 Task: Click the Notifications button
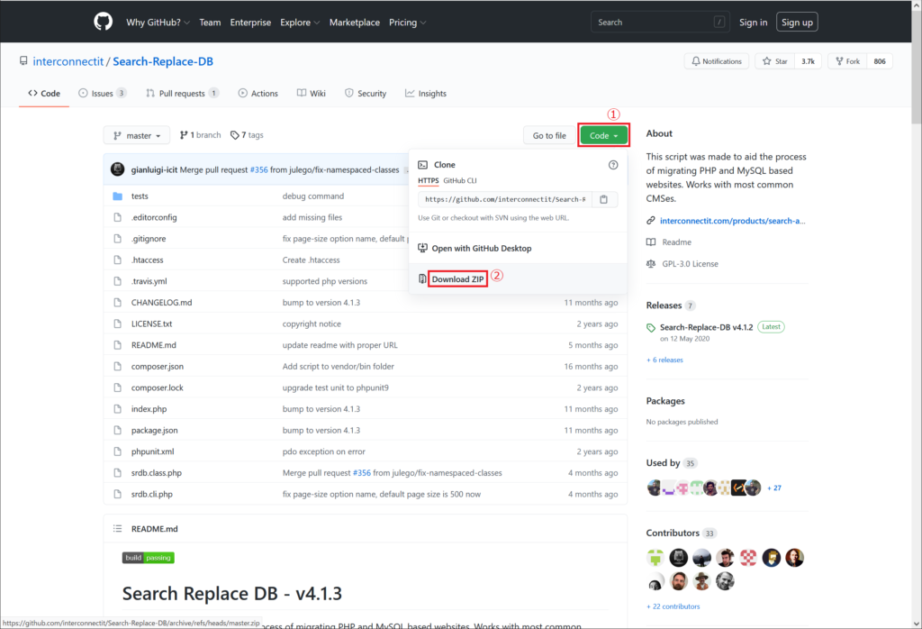717,61
